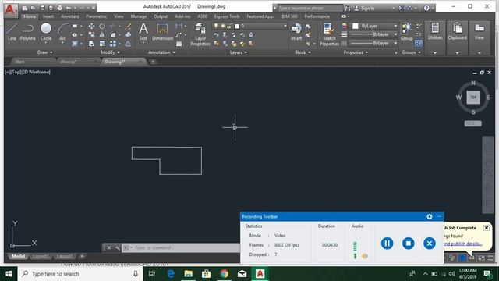Open the View panel in ribbon
The width and height of the screenshot is (499, 281).
480,31
